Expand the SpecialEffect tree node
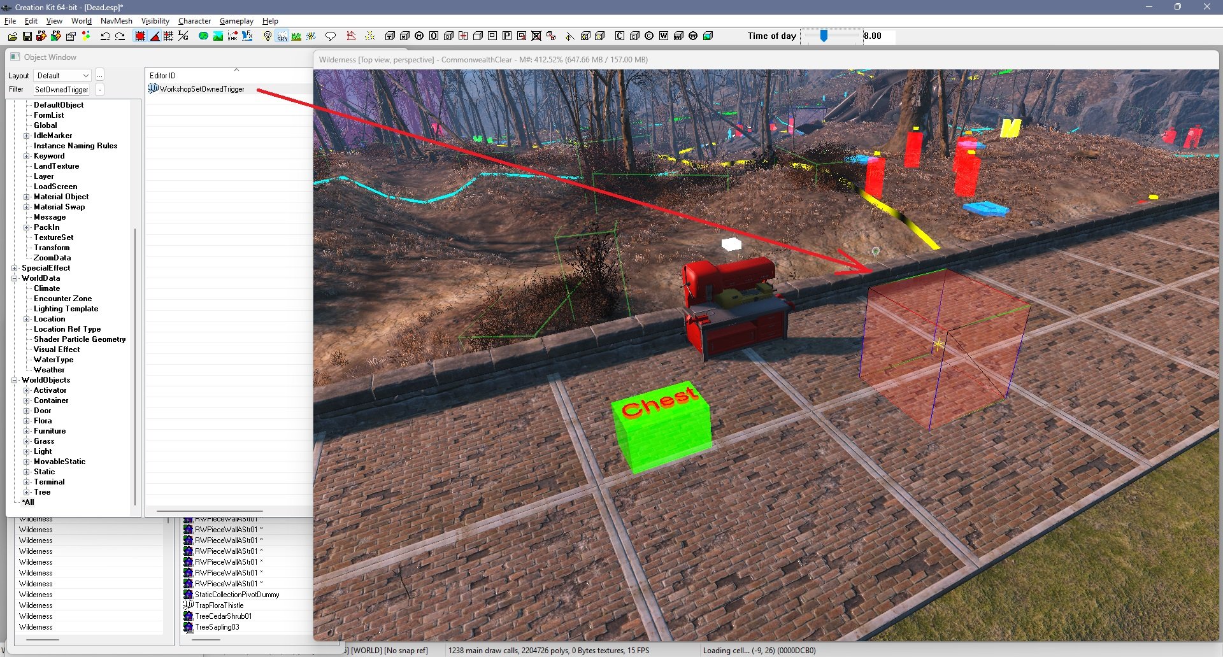The image size is (1223, 657). point(15,268)
